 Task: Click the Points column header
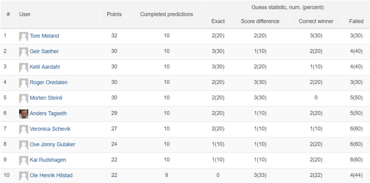point(114,14)
